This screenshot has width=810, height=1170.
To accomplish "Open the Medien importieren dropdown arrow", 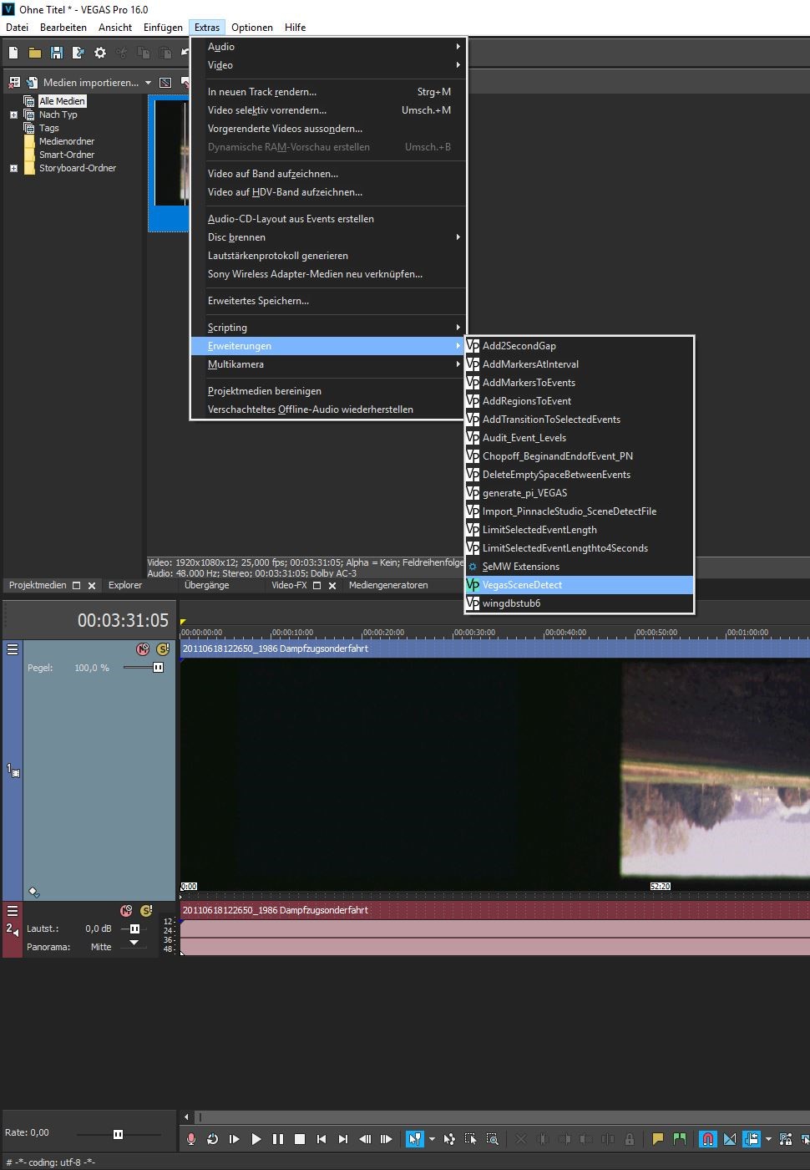I will 148,83.
